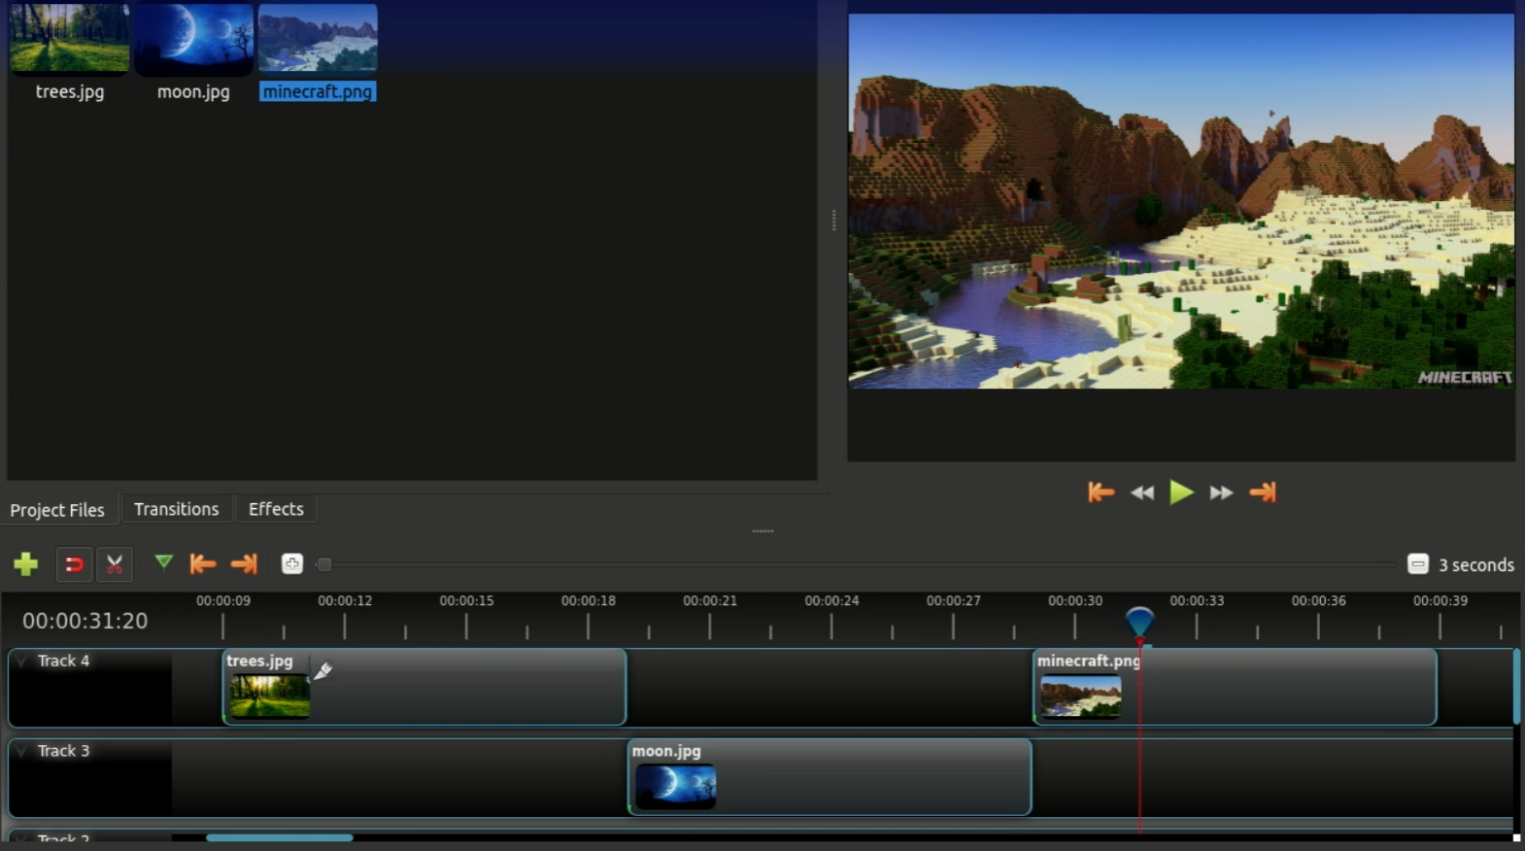Play the video preview
This screenshot has height=851, width=1525.
point(1181,493)
